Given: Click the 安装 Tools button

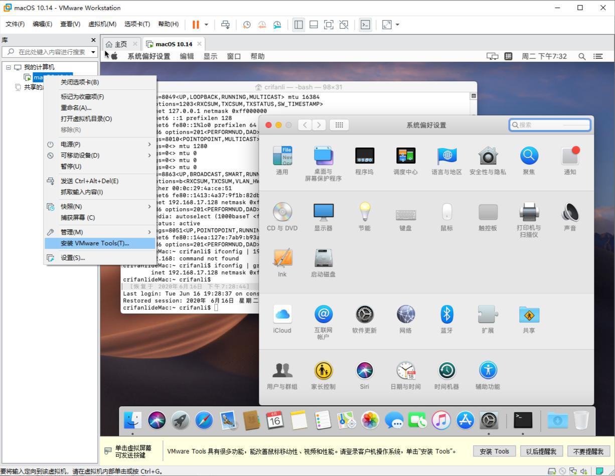Looking at the screenshot, I should pyautogui.click(x=494, y=451).
